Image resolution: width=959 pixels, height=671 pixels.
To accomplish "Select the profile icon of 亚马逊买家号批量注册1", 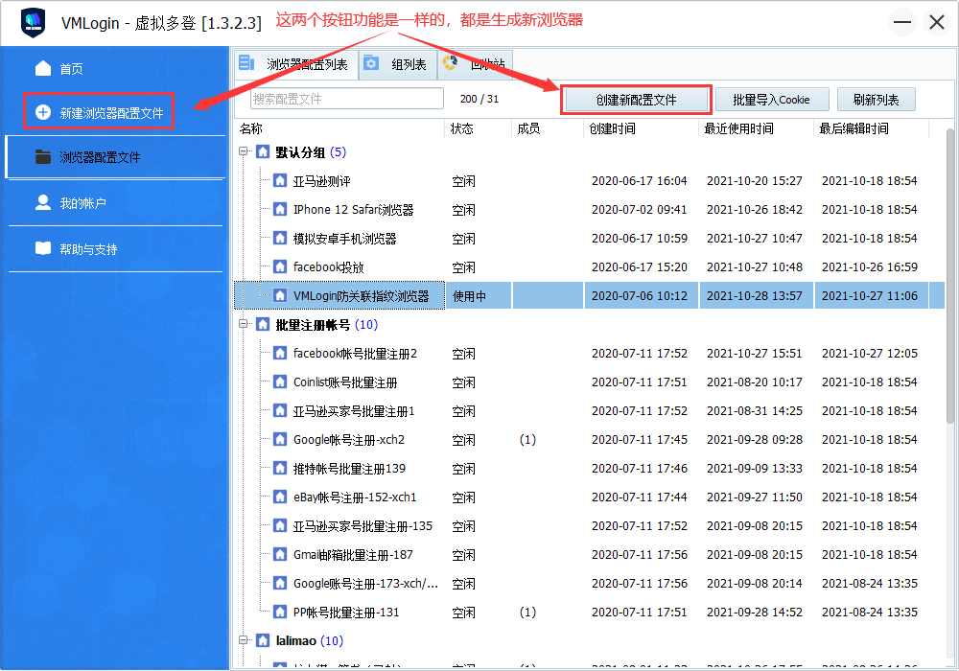I will (279, 410).
